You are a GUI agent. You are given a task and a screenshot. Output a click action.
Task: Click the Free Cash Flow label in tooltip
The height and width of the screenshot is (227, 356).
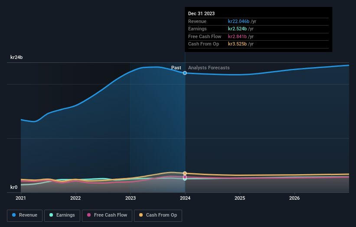[x=205, y=36]
